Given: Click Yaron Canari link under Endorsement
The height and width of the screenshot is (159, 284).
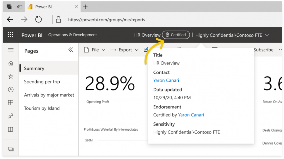Looking at the screenshot, I should tap(191, 115).
